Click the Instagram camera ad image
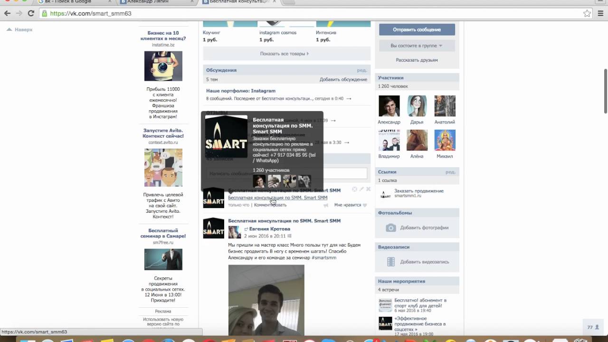 pos(163,66)
